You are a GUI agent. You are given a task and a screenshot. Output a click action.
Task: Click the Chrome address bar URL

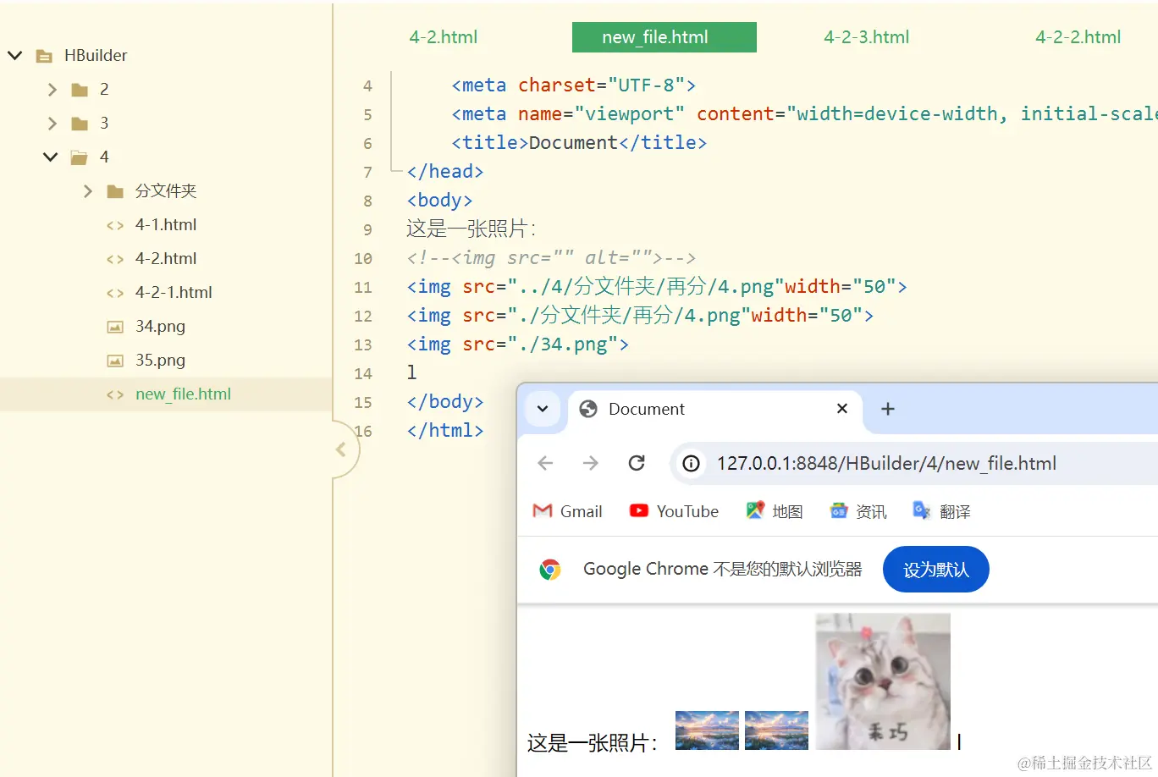click(886, 464)
